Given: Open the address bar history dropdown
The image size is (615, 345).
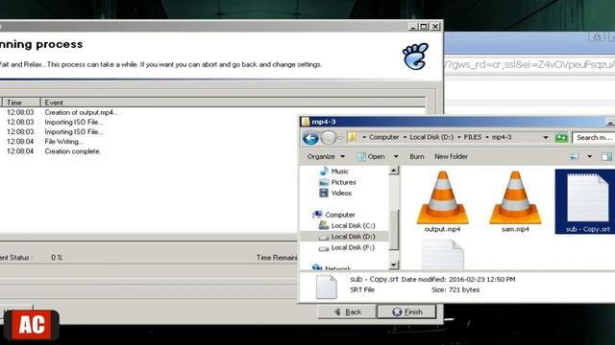Looking at the screenshot, I should (546, 137).
